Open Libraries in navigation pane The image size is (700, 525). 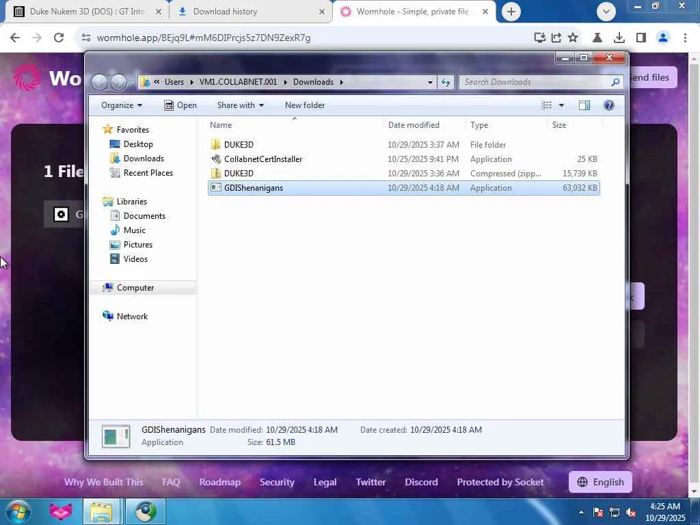132,202
